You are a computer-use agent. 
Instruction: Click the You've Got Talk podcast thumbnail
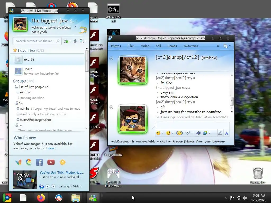click(25, 180)
